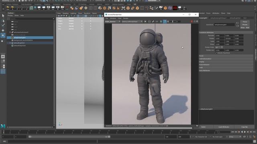Switch to the defaultLightSet tab in Attribute Editor
Screen dimensions: 257x144
(235, 18)
